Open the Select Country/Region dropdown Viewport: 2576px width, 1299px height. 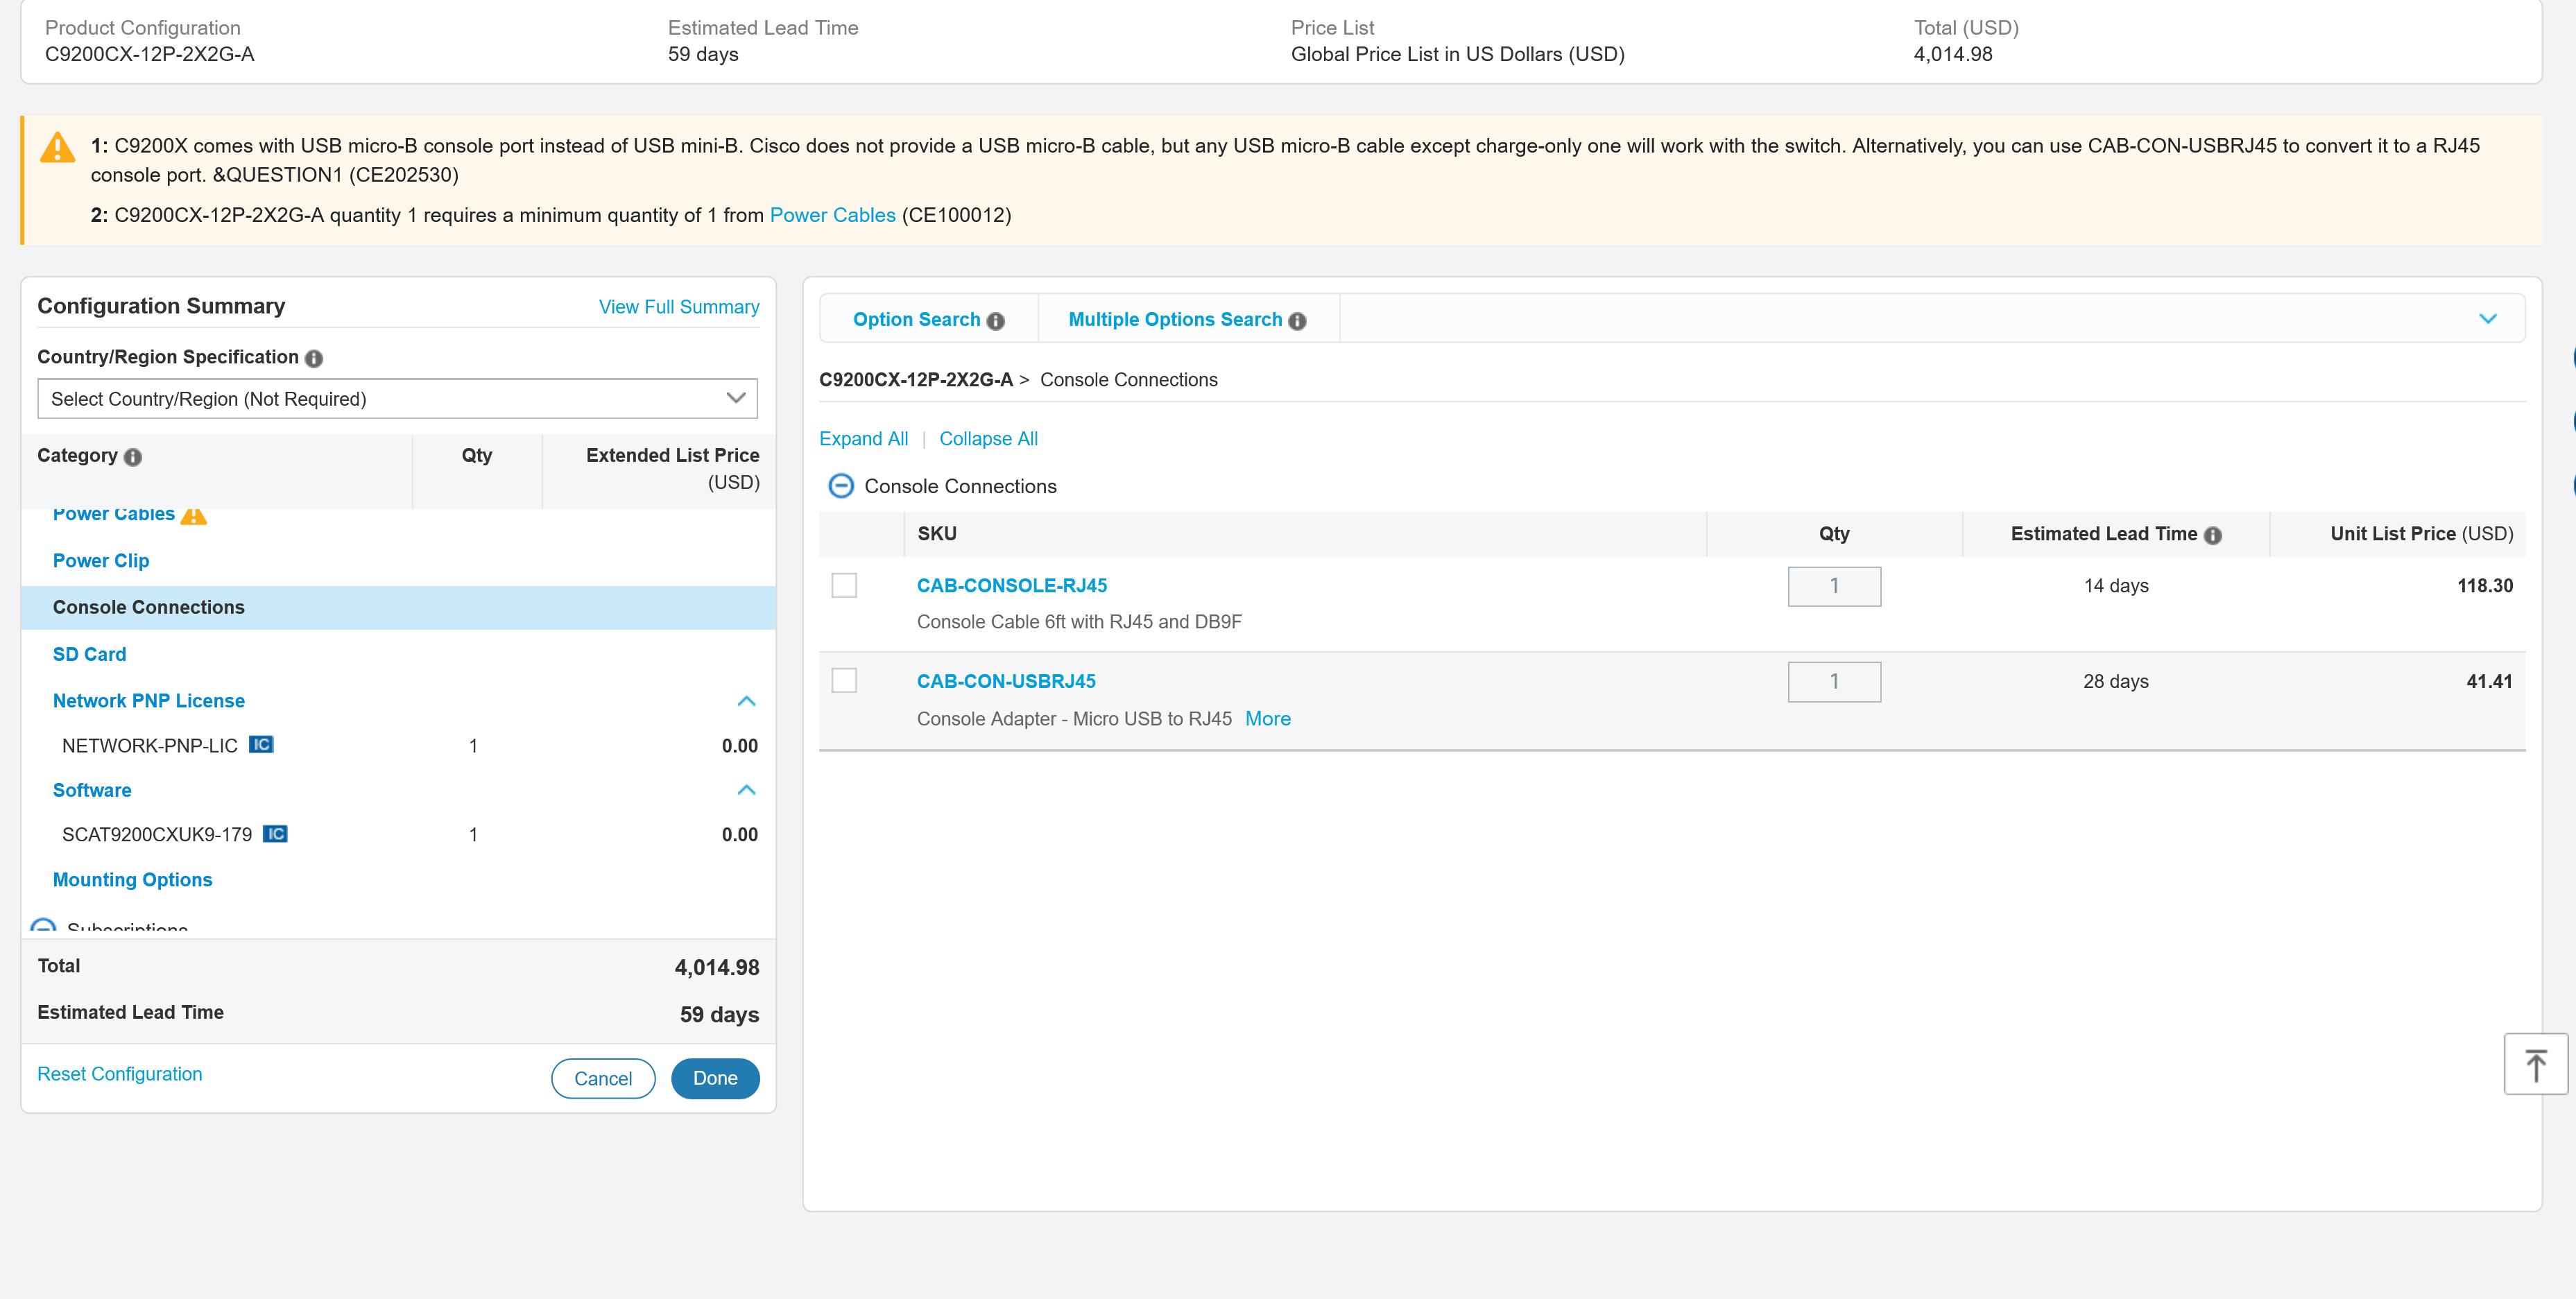tap(397, 398)
